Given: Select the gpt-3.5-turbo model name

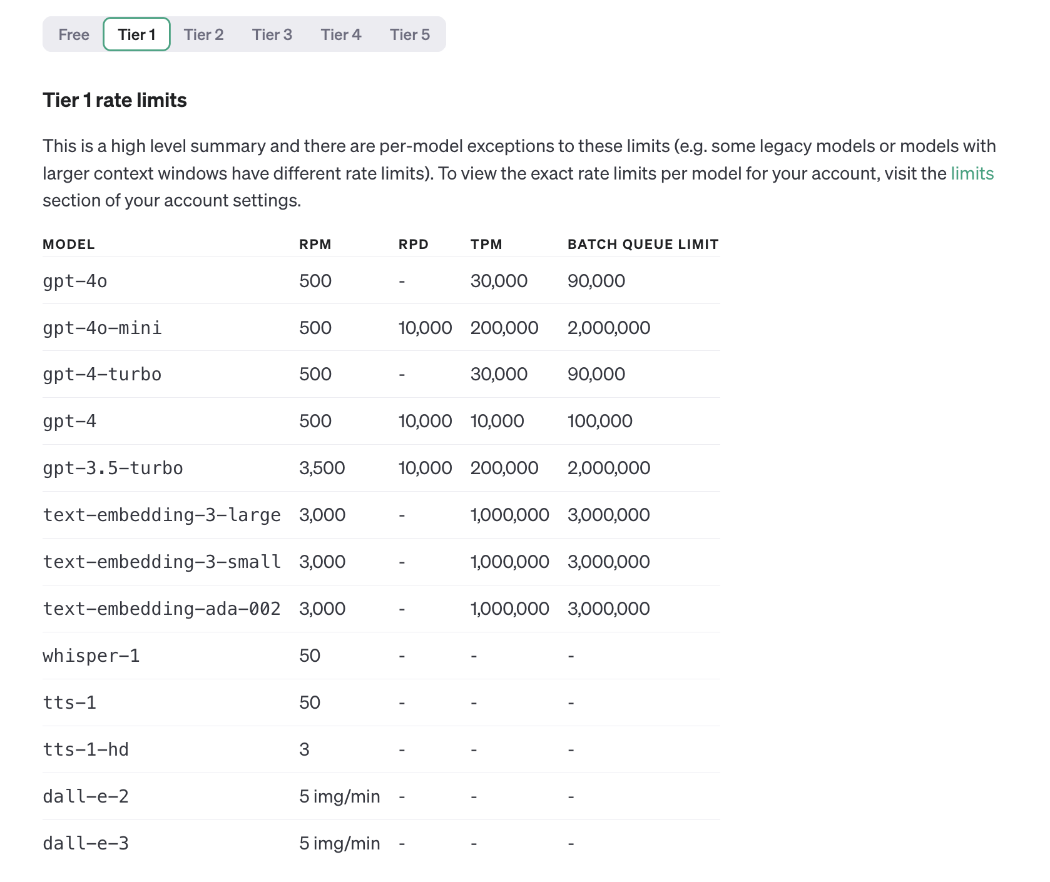Looking at the screenshot, I should 113,468.
